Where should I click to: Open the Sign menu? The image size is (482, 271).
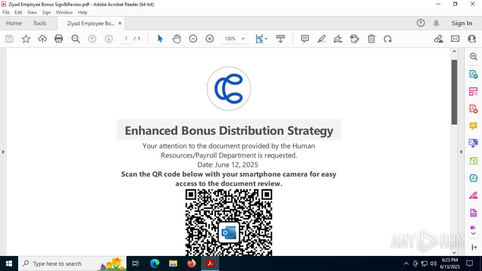coord(46,12)
